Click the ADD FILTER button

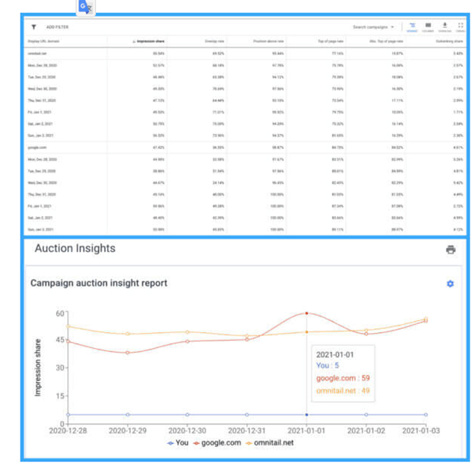[x=56, y=27]
